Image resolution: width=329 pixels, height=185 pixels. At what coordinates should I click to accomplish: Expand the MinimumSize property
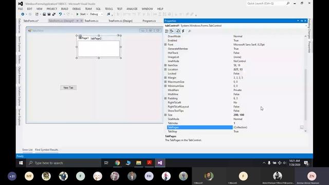point(166,86)
